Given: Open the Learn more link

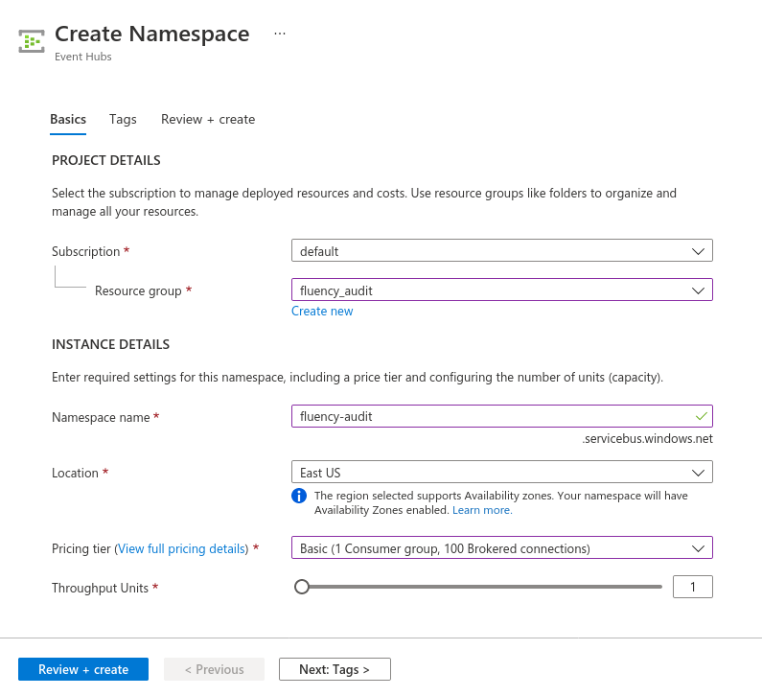Looking at the screenshot, I should click(482, 510).
